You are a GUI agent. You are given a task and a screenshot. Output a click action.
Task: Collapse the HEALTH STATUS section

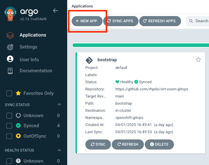[x=59, y=150]
